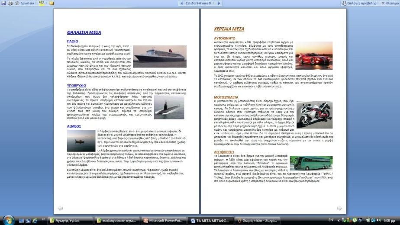Click the ΘΑΛΑΣΣΙΑ ΜΕΣΑ heading
Screen dimensions: 400x225
point(84,32)
